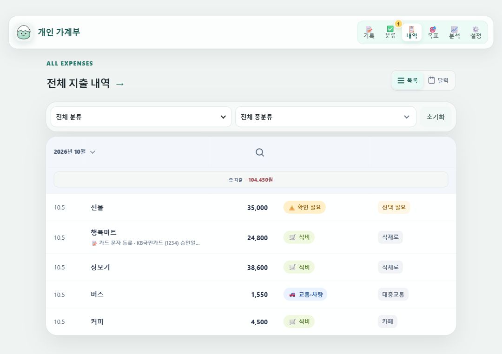Click the 식재료 tag in 장보기 row
Viewport: 502px width, 354px height.
click(x=390, y=267)
